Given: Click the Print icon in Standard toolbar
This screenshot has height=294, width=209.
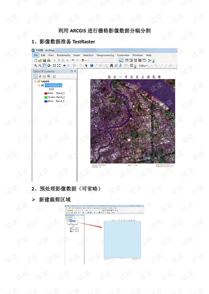Looking at the screenshot, I should [48, 60].
